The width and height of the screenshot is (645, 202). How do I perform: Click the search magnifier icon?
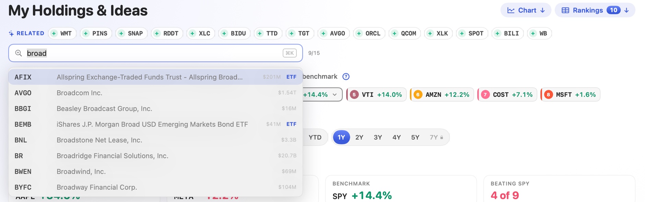tap(19, 53)
